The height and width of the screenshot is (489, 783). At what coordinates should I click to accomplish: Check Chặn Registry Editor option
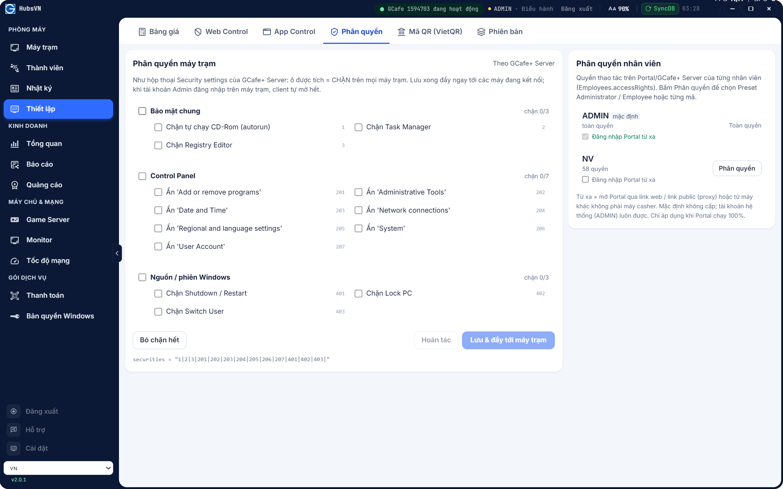coord(158,145)
